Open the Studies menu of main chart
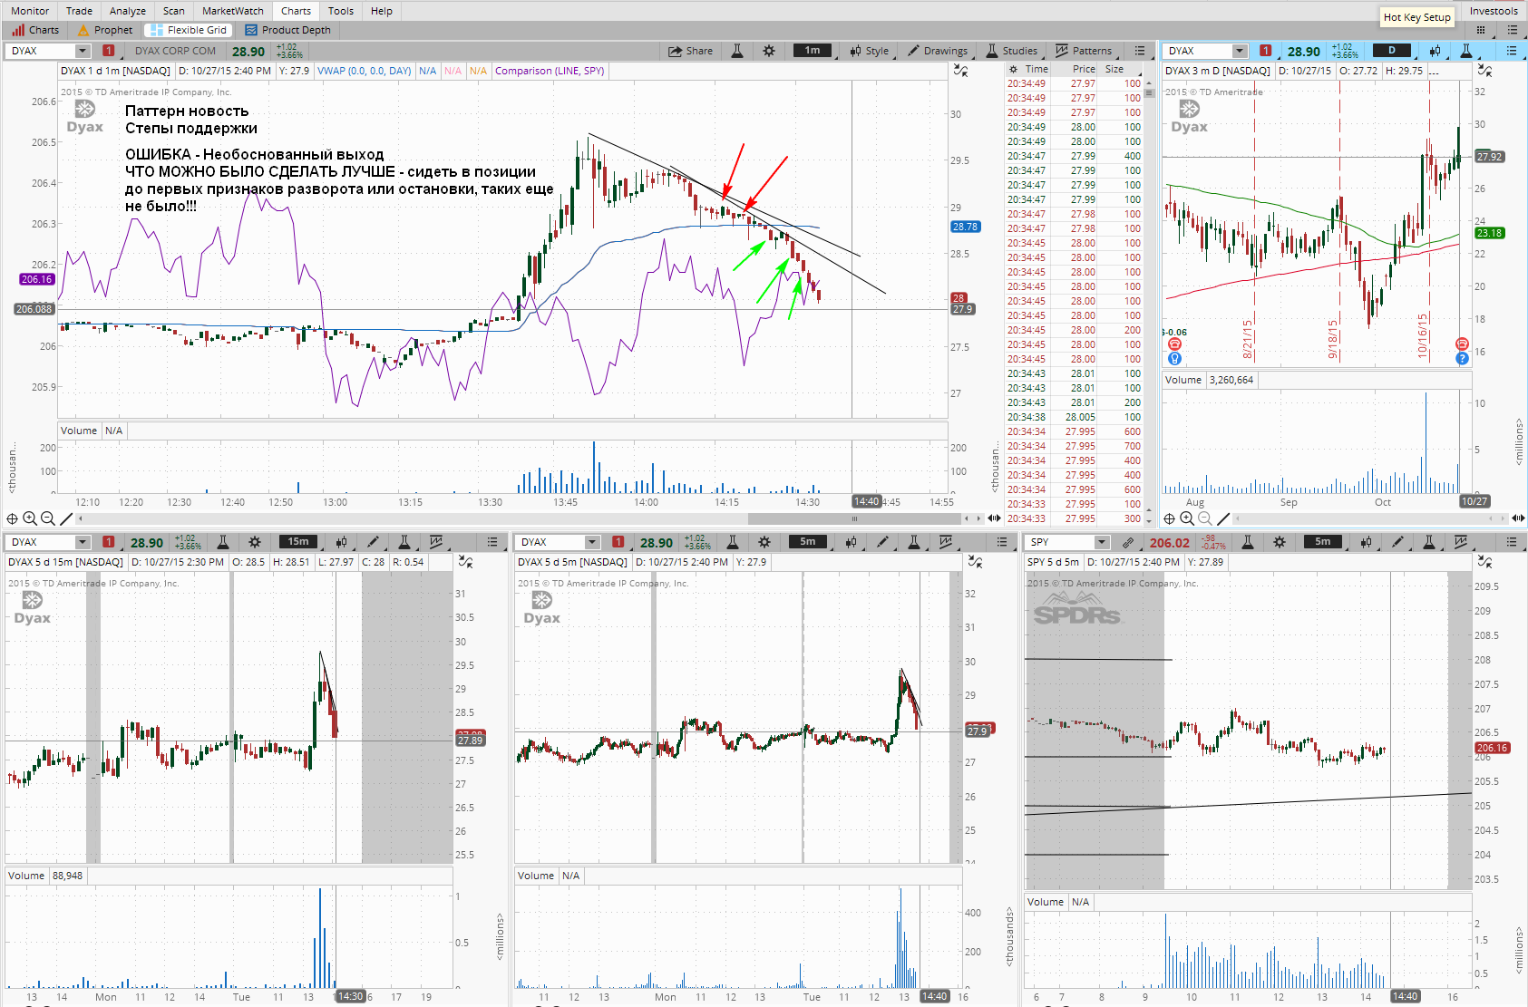This screenshot has width=1528, height=1007. coord(1012,51)
